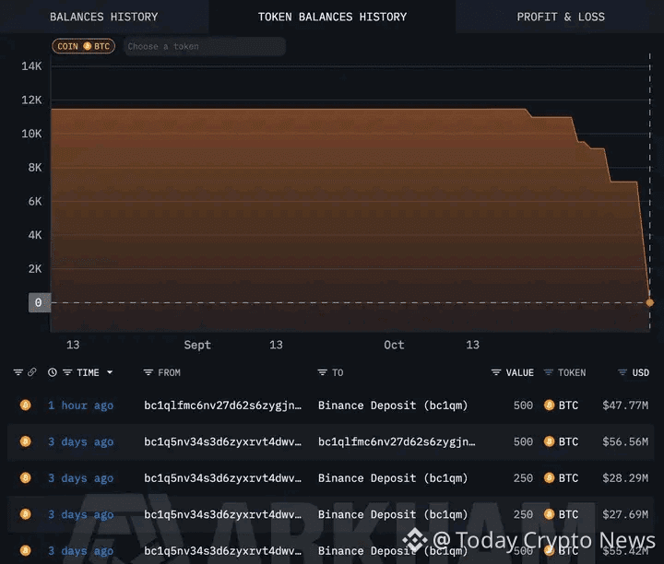Click the VALUE column header label
Viewport: 664px width, 564px height.
[519, 372]
